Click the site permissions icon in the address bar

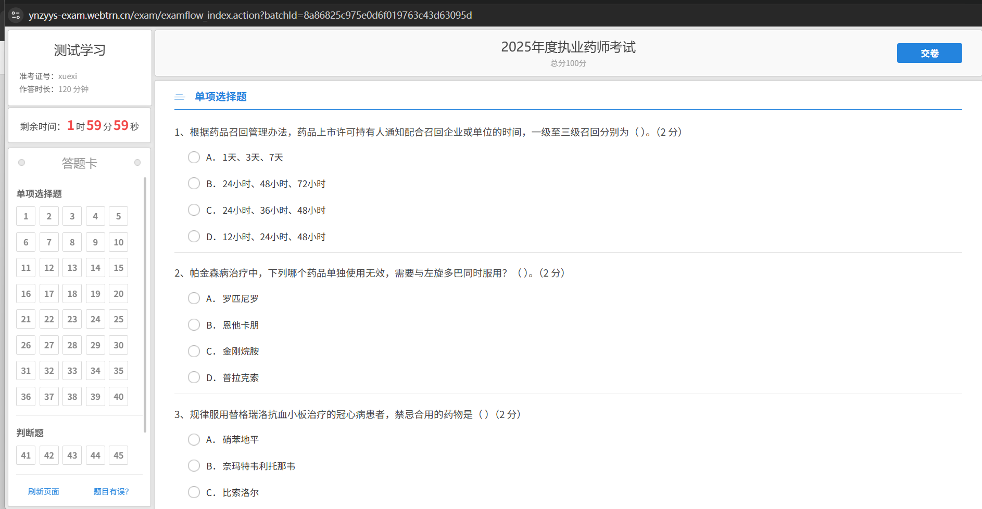coord(16,15)
